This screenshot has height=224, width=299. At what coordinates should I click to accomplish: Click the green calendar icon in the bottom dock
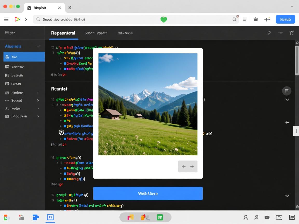[160, 217]
